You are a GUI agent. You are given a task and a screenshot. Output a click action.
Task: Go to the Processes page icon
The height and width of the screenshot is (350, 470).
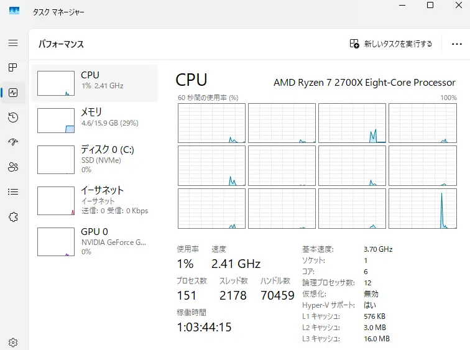click(x=13, y=67)
